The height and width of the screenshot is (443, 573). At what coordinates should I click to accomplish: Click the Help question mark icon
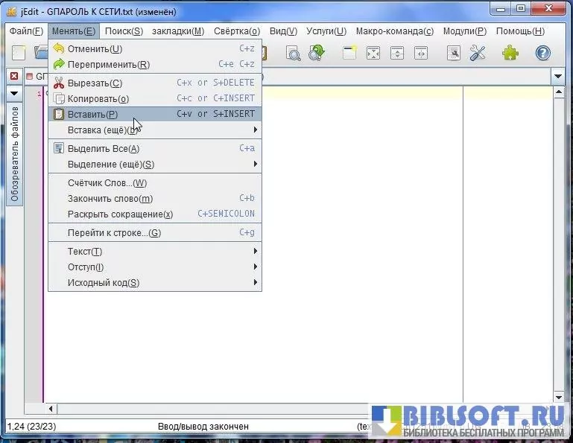[543, 53]
